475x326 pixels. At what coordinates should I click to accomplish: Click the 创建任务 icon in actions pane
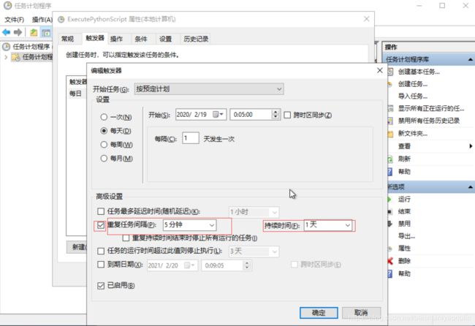(390, 84)
